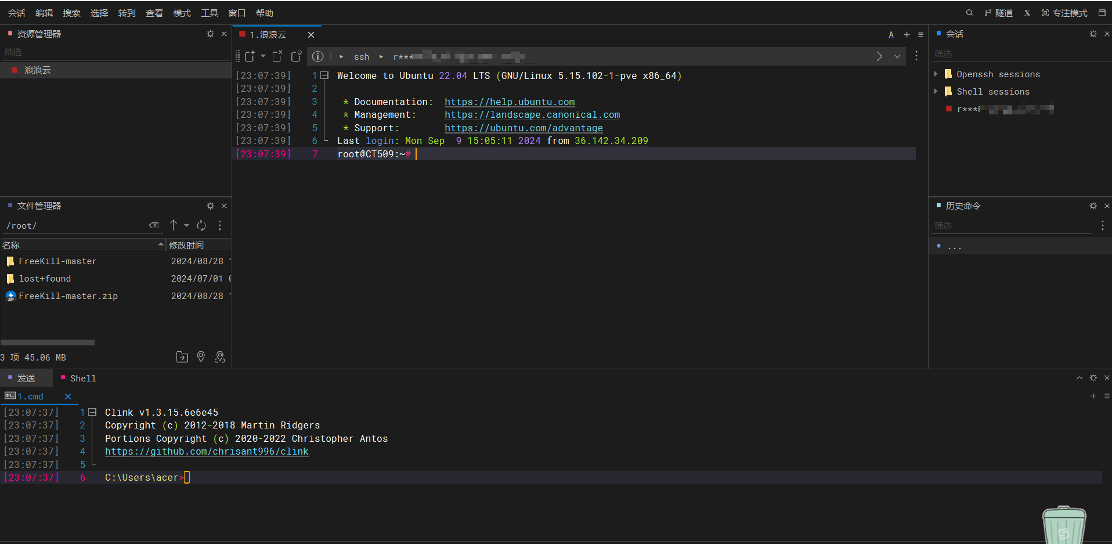Viewport: 1112px width, 544px height.
Task: Open the help.ubuntu.com link
Action: point(510,102)
